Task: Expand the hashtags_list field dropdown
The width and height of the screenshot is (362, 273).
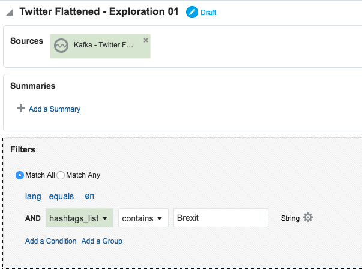Action: pyautogui.click(x=79, y=218)
